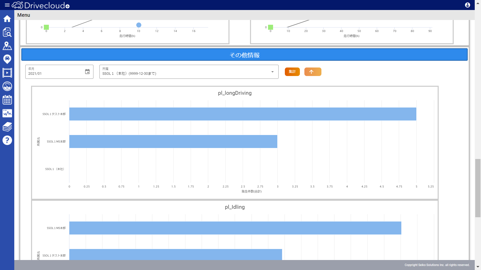481x270 pixels.
Task: Open the vehicle position pin icon
Action: (7, 59)
